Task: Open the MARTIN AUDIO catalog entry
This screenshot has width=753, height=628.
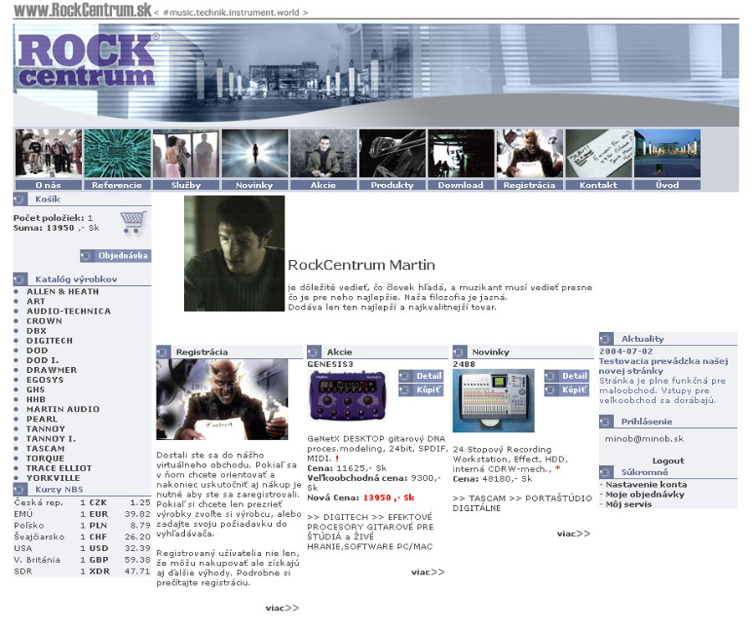Action: pyautogui.click(x=63, y=410)
